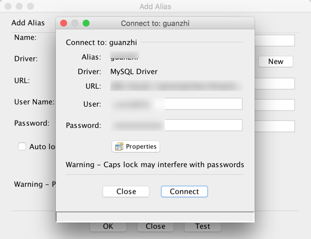The image size is (311, 239).
Task: Select the Name field in Add Alias
Action: [275, 40]
